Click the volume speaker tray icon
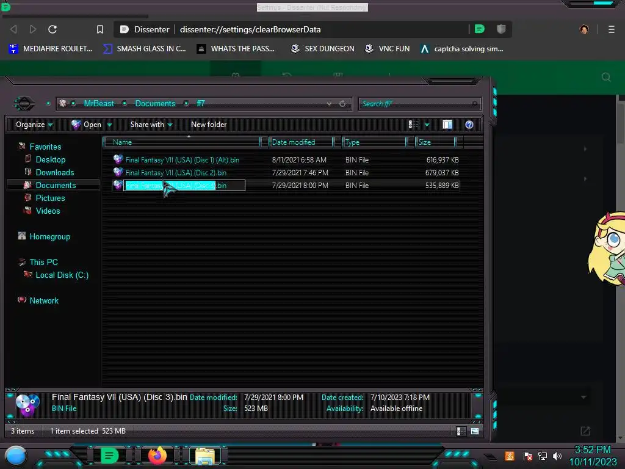Image resolution: width=625 pixels, height=469 pixels. [x=557, y=456]
